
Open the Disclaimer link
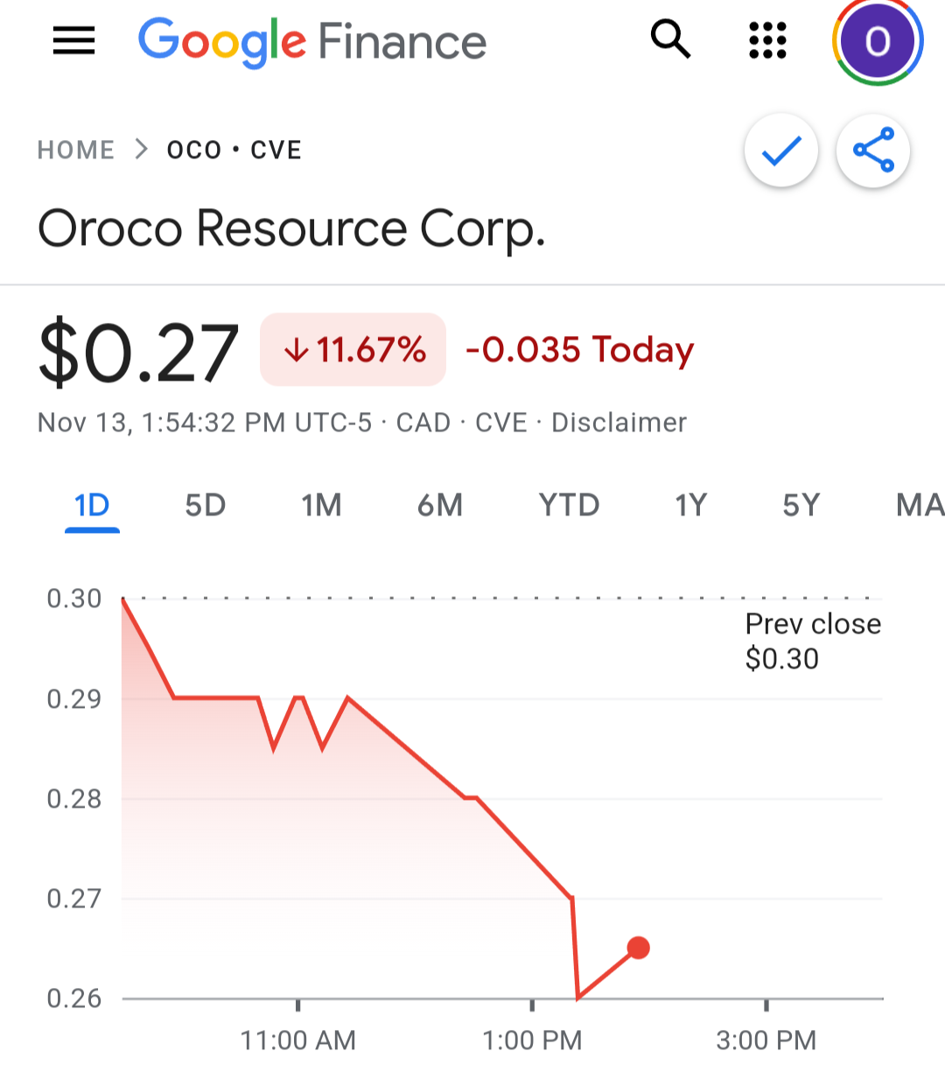click(619, 423)
